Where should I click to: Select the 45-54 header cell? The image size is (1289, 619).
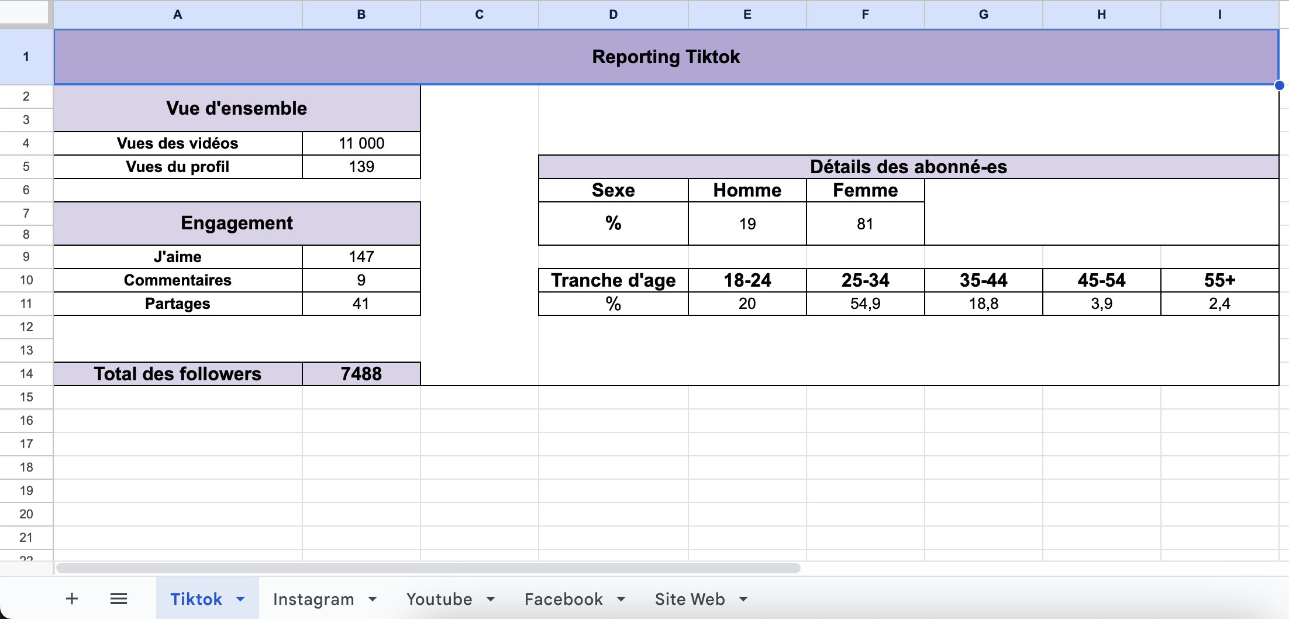coord(1102,280)
